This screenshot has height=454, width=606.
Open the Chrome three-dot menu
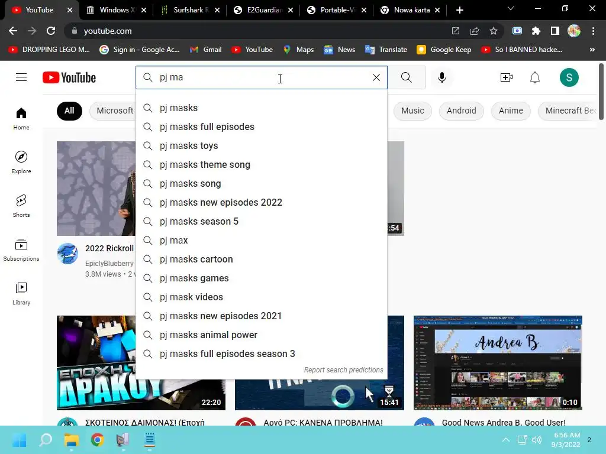593,31
